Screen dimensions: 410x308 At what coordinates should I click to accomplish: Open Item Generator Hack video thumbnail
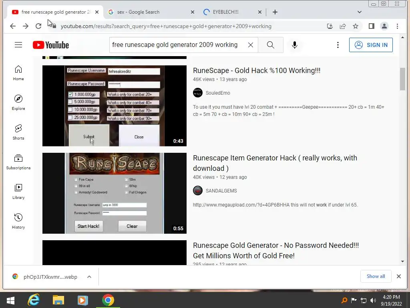pyautogui.click(x=115, y=193)
